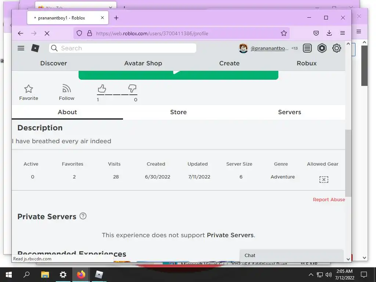This screenshot has height=282, width=376.
Task: Click the Roblox logo home icon
Action: coord(35,48)
